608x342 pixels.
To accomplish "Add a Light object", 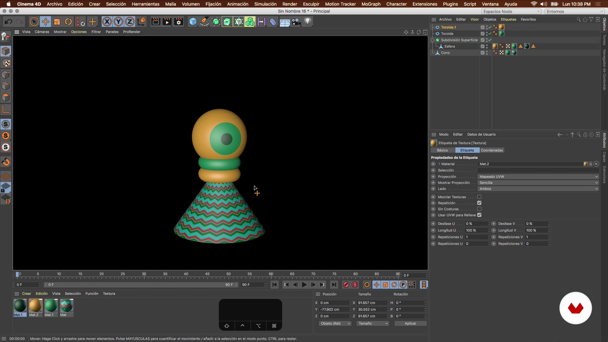I will pyautogui.click(x=308, y=22).
